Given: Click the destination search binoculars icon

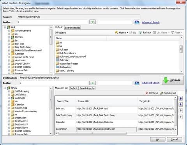Looking at the screenshot, I should [x=137, y=83].
